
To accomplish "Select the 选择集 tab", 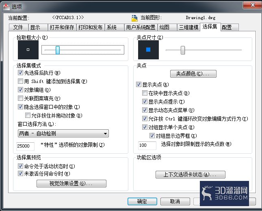I will coord(210,27).
